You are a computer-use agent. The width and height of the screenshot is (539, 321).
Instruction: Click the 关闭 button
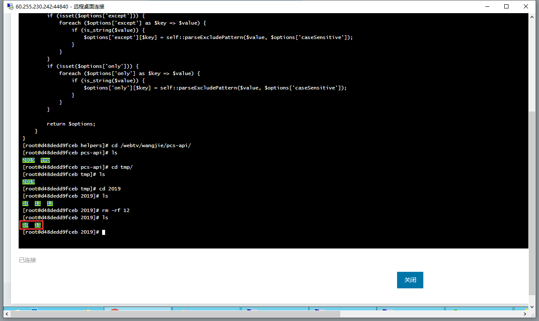(410, 280)
